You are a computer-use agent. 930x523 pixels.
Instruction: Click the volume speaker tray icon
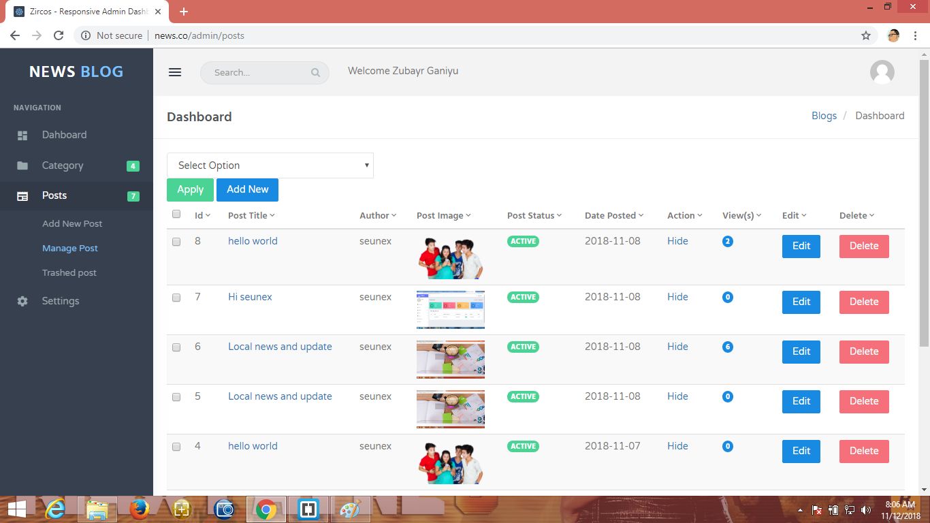(x=866, y=510)
